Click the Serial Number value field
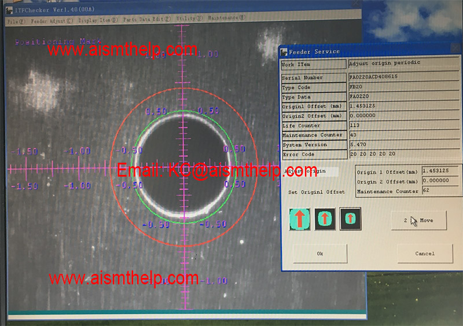The width and height of the screenshot is (463, 326). [404, 77]
